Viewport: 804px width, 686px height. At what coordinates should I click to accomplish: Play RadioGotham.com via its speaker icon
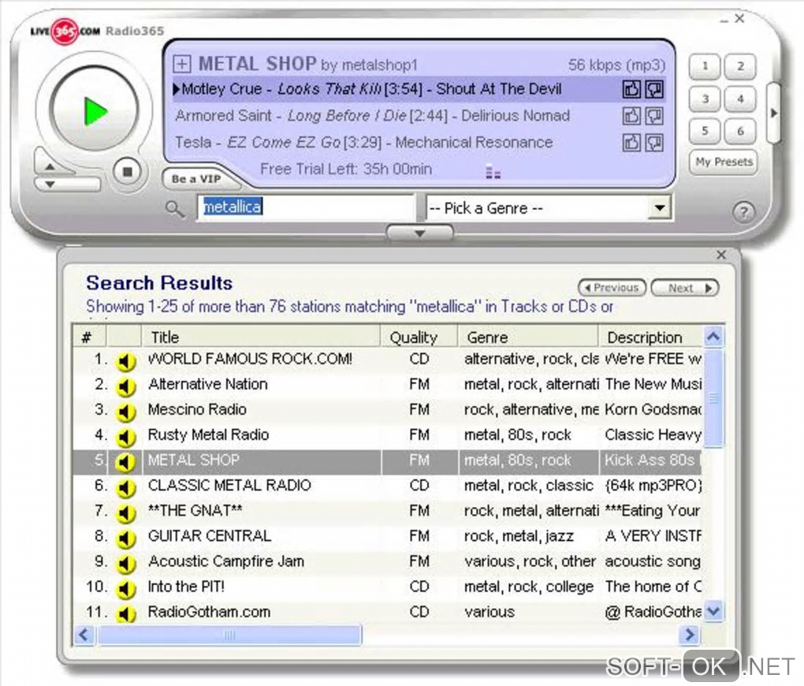click(125, 613)
